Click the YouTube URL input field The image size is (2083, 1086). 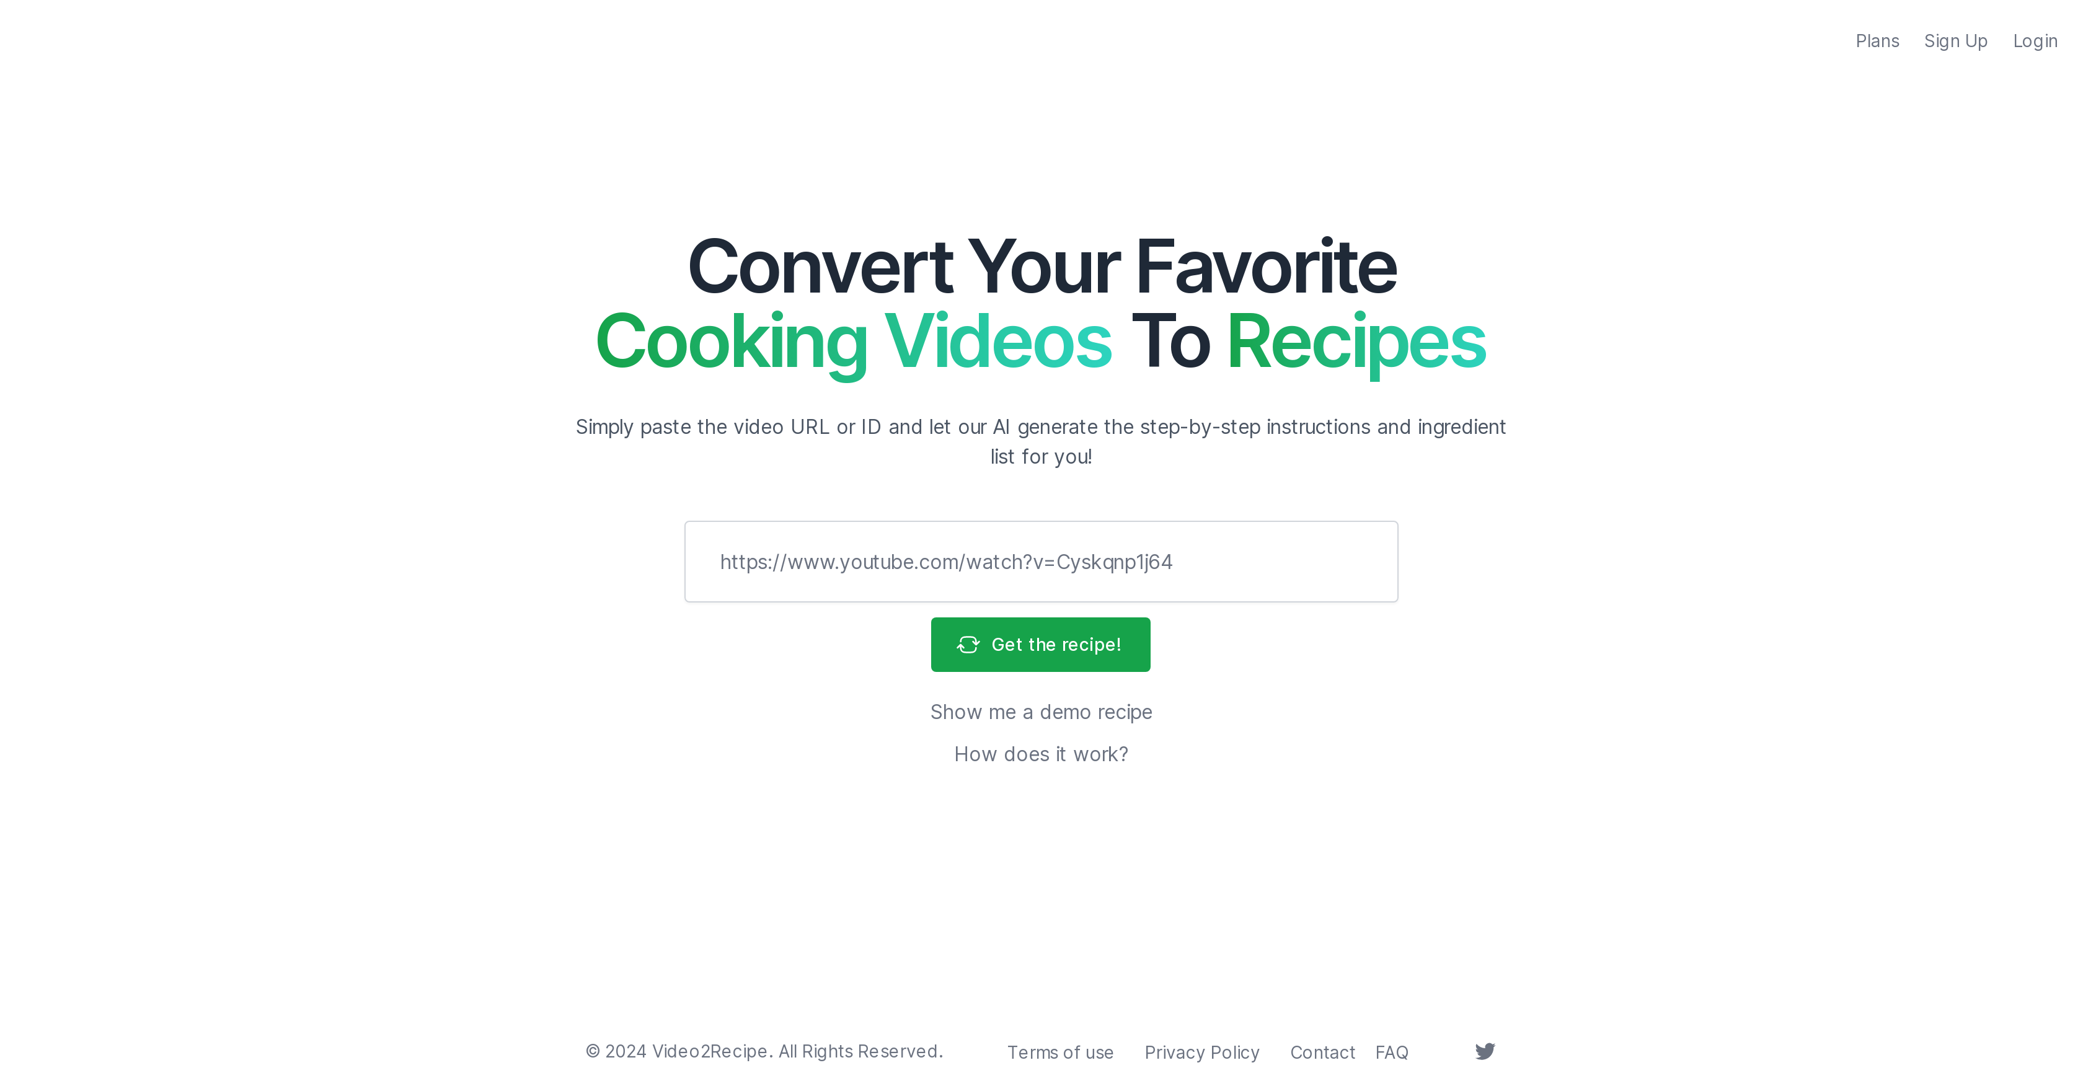[x=1041, y=561]
